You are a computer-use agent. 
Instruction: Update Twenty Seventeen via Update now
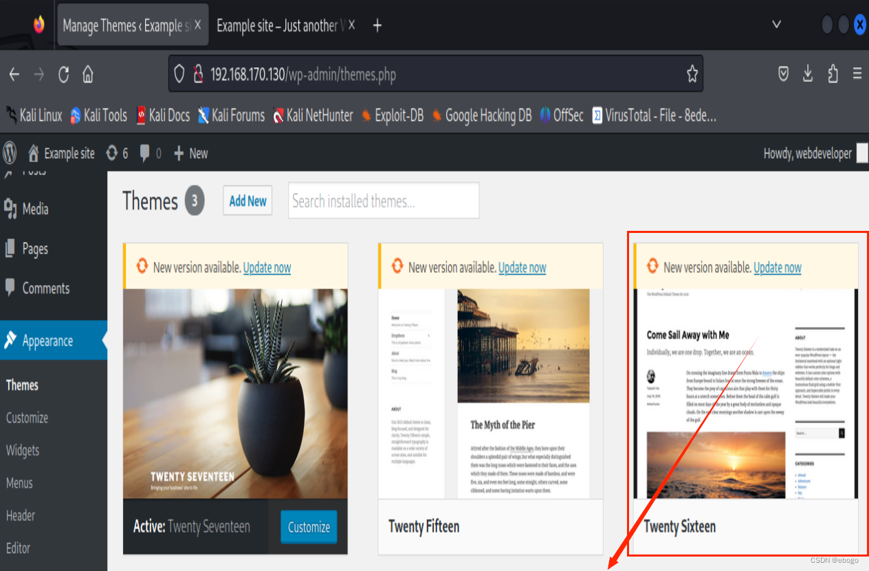click(267, 267)
